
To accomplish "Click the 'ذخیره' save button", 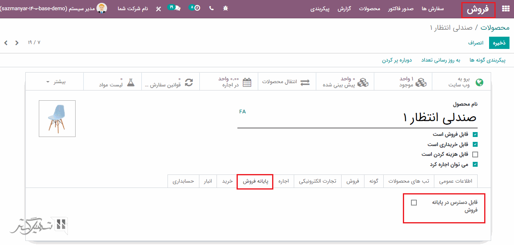I will (499, 43).
